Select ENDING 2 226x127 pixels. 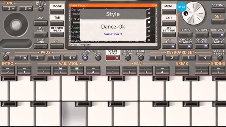218,71
